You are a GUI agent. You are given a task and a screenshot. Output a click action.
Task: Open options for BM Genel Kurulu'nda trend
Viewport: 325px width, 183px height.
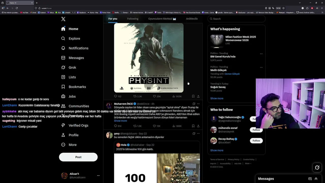coord(261,54)
